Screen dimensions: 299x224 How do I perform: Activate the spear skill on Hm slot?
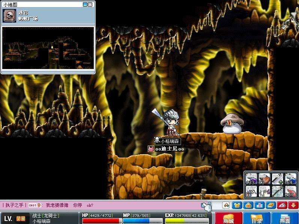278,179
